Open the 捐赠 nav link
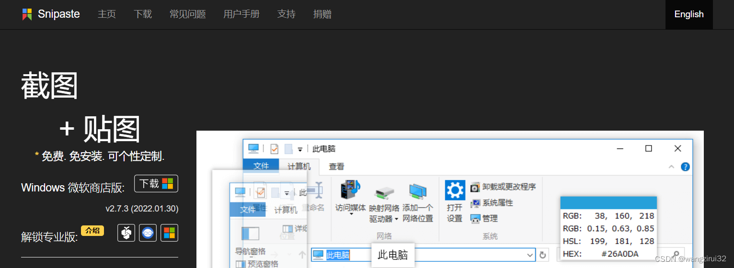Image resolution: width=734 pixels, height=268 pixels. point(322,14)
